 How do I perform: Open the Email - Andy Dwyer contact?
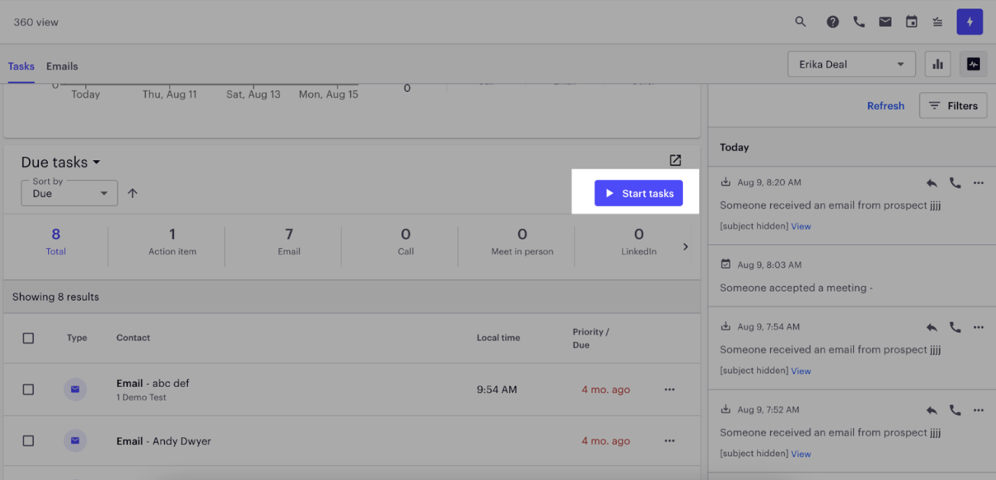pyautogui.click(x=163, y=441)
